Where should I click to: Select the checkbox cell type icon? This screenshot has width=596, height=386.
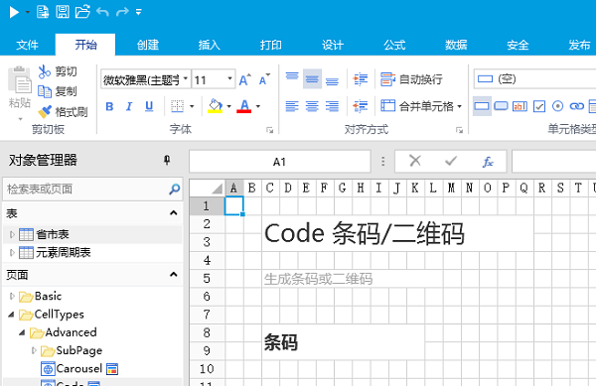pyautogui.click(x=539, y=106)
